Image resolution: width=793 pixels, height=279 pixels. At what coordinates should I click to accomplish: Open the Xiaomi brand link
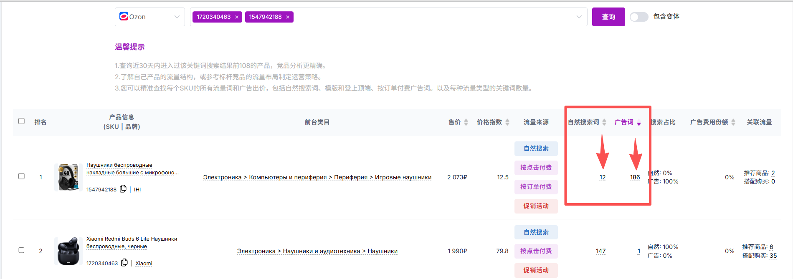click(x=144, y=263)
